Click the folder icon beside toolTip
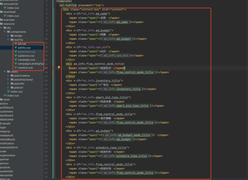This screenshot has width=248, height=180. (12, 40)
